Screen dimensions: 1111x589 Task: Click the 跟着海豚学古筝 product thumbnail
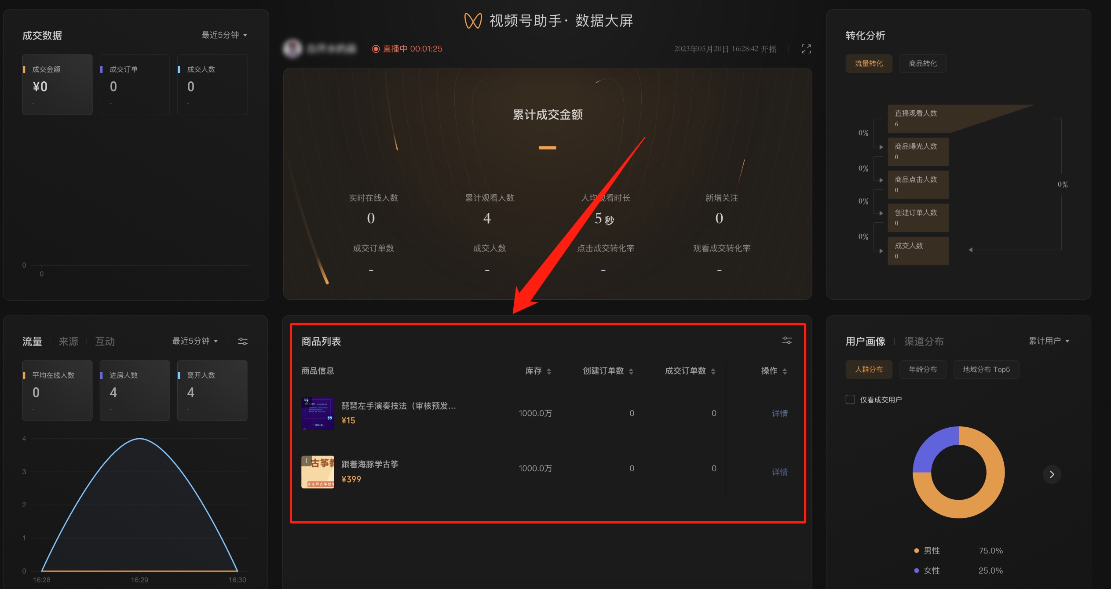[x=318, y=472]
